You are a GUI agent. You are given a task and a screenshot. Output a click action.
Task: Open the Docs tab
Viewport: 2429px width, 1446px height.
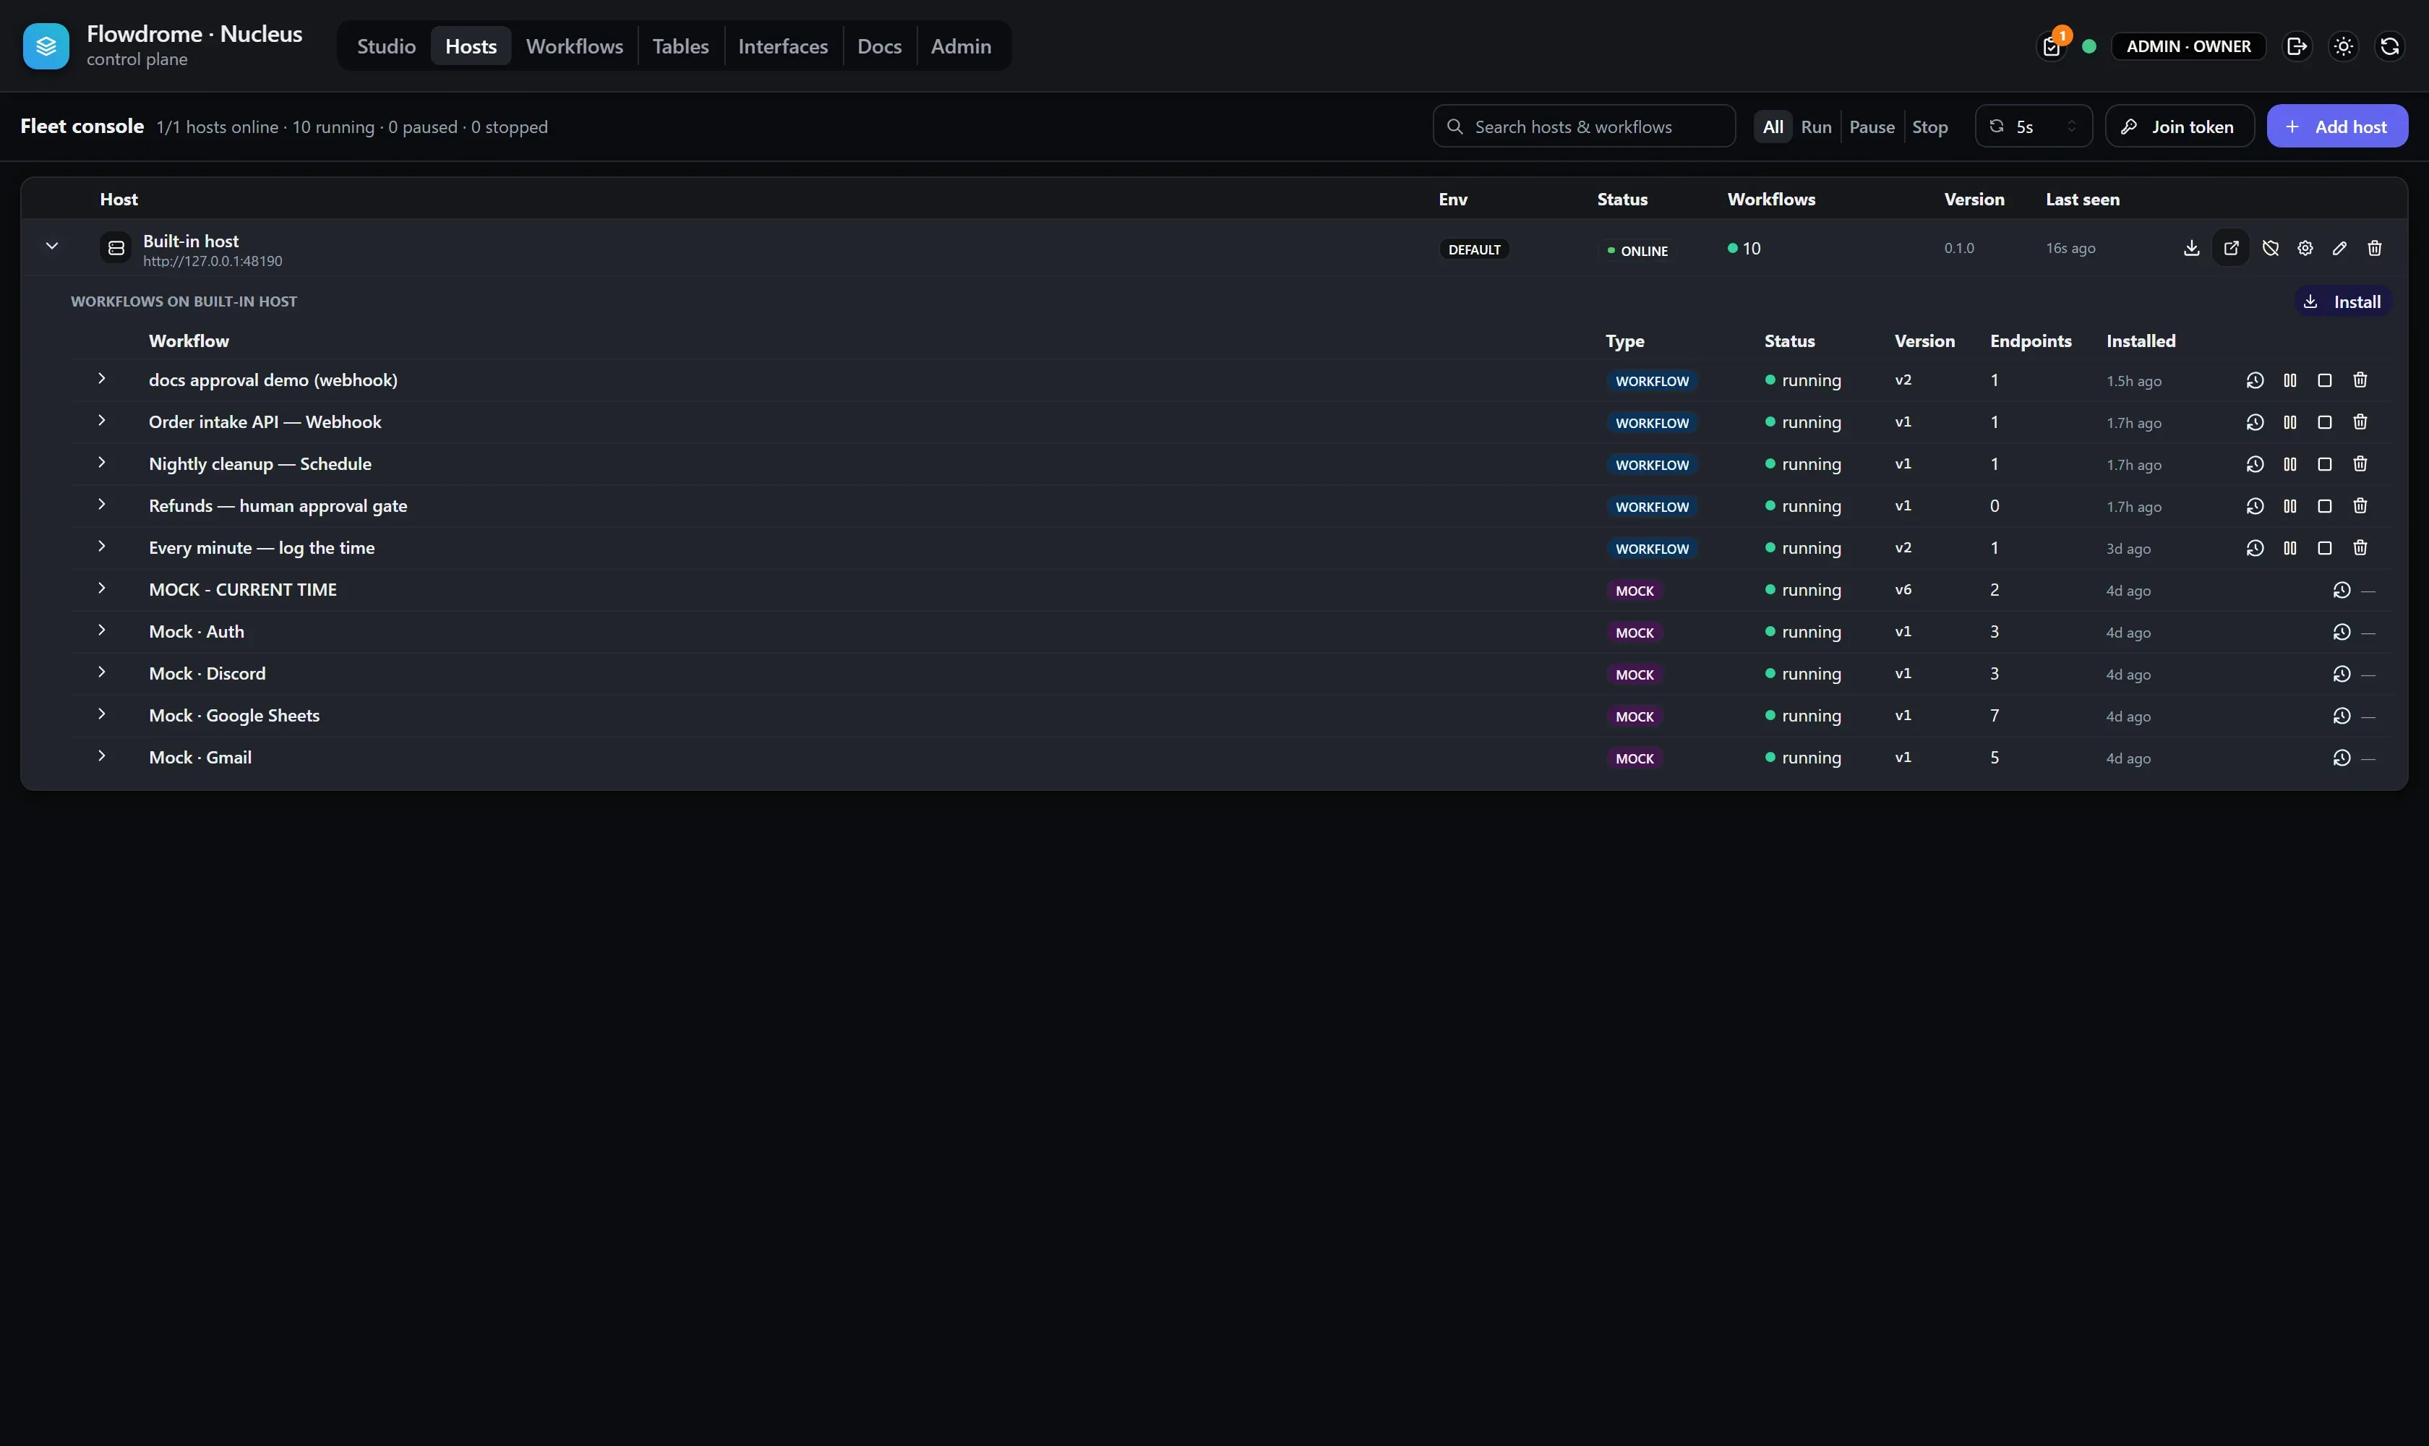click(x=879, y=47)
